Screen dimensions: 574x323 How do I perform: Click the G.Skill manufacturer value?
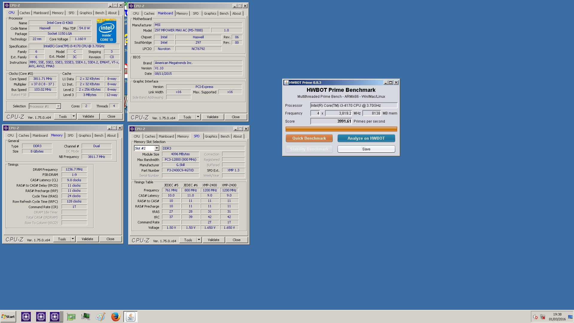(180, 165)
